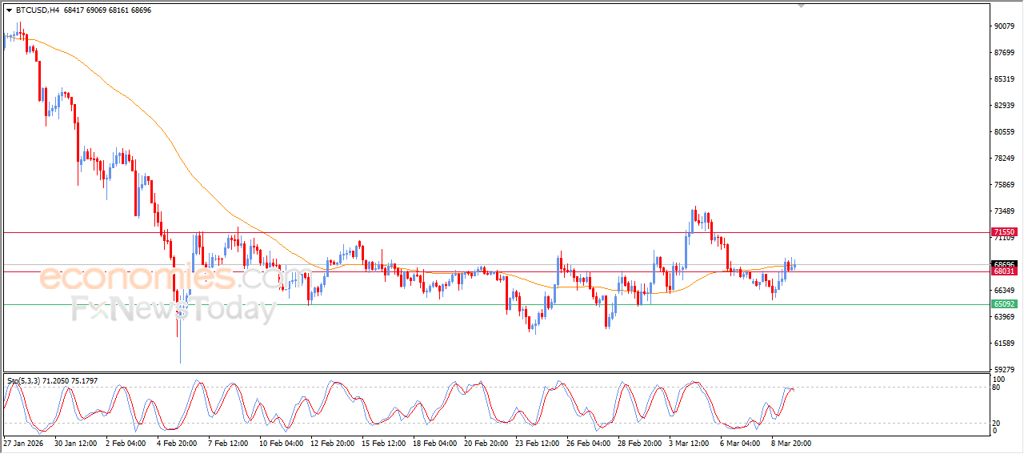Viewport: 1024px width, 454px height.
Task: Click the 82939 price axis label
Action: (1004, 106)
